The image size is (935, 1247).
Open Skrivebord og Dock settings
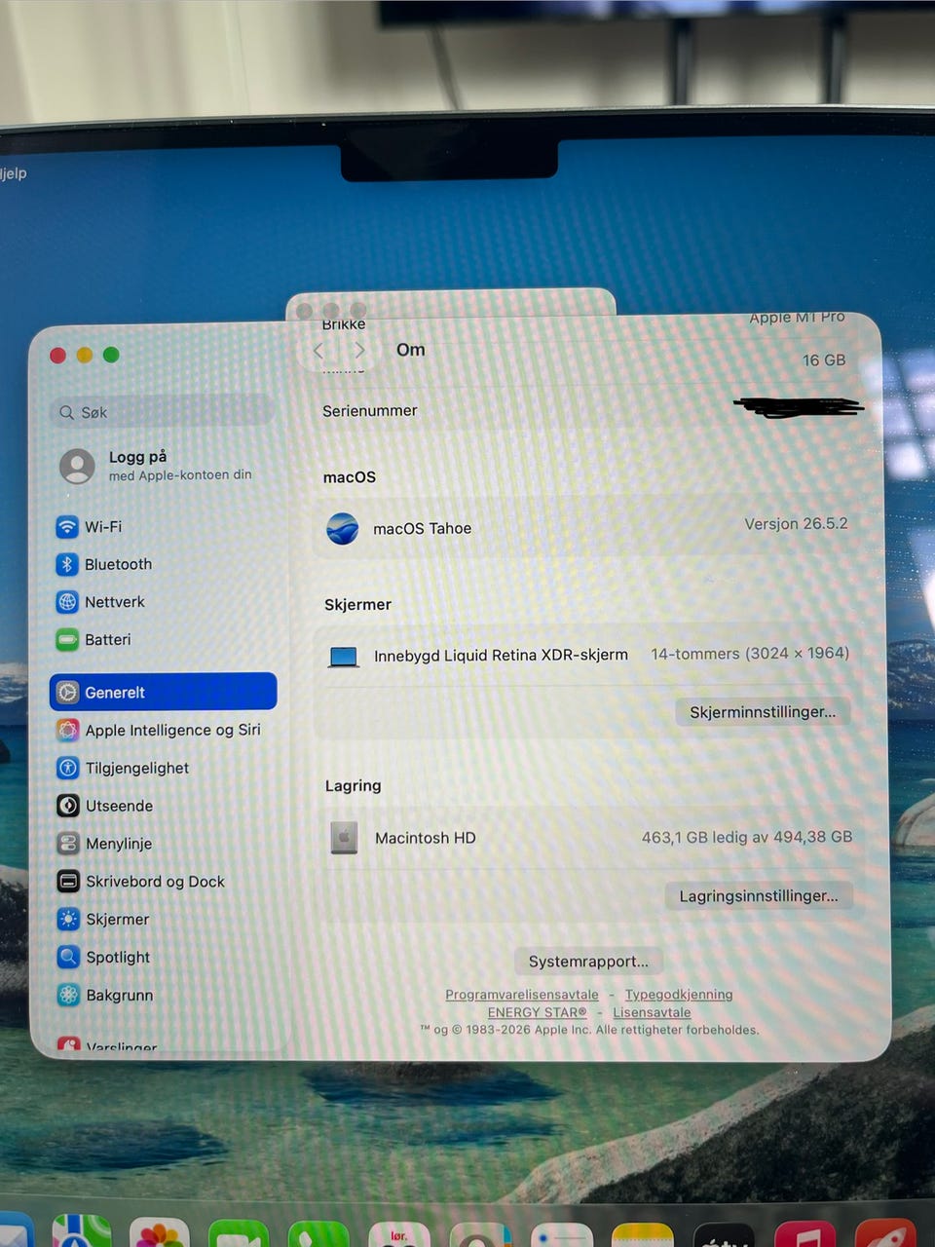click(x=140, y=882)
